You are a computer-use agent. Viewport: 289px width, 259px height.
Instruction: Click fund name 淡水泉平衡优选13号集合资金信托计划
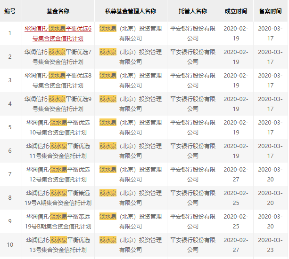point(58,245)
